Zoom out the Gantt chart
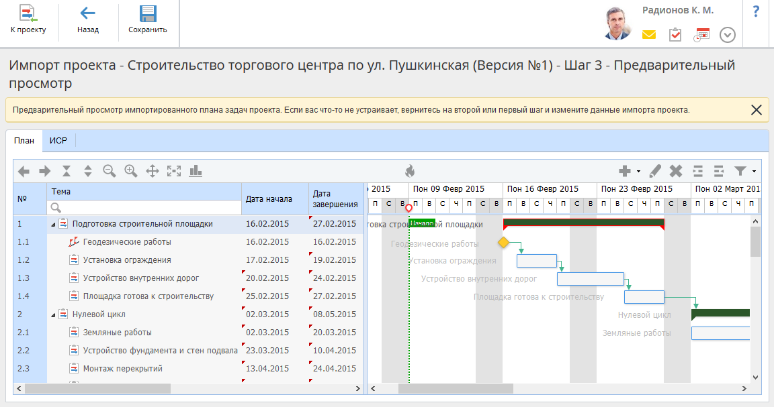The height and width of the screenshot is (407, 774). click(x=109, y=171)
